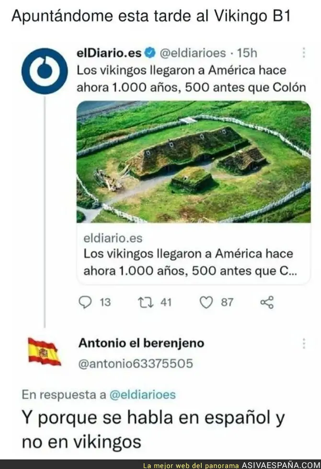Open the Viking settlement article image
The width and height of the screenshot is (321, 469).
[194, 162]
